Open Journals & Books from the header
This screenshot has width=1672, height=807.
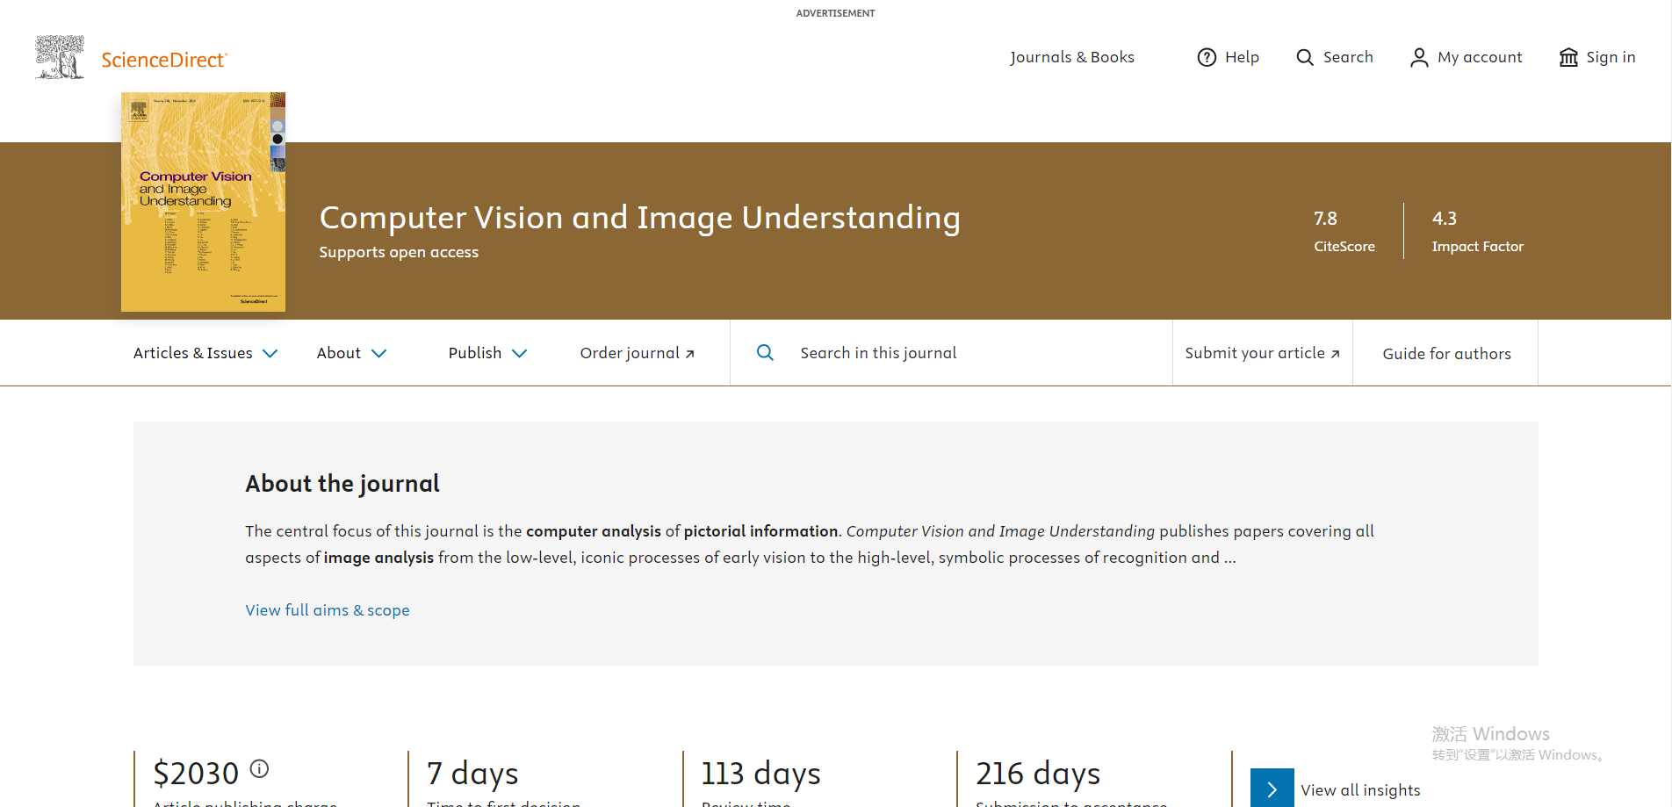pos(1071,57)
